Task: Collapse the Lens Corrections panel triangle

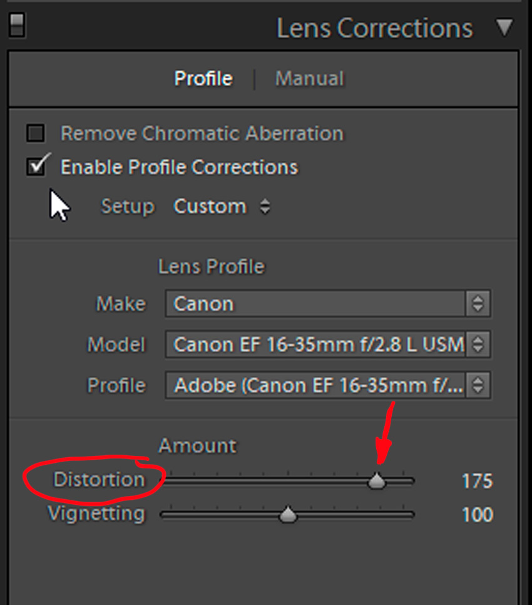Action: 504,27
